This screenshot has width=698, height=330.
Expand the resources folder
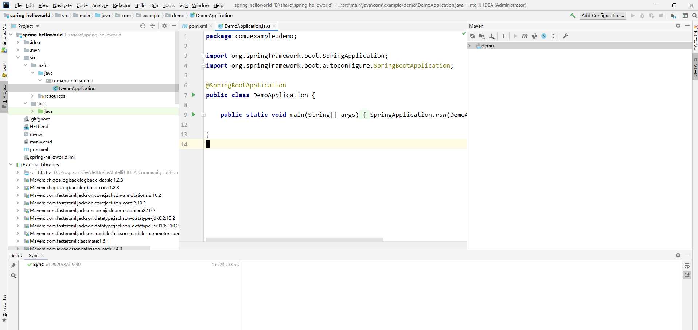click(32, 96)
